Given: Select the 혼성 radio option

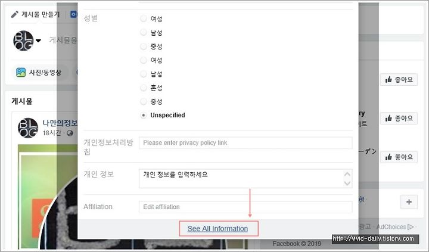Looking at the screenshot, I should 144,88.
